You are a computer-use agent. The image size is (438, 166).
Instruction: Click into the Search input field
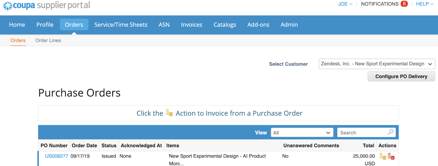[361, 133]
